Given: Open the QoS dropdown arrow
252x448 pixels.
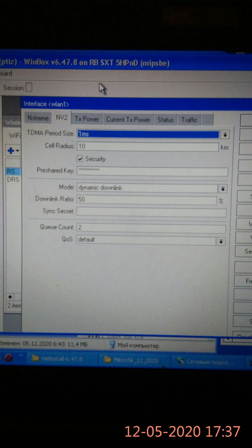Looking at the screenshot, I should click(221, 241).
